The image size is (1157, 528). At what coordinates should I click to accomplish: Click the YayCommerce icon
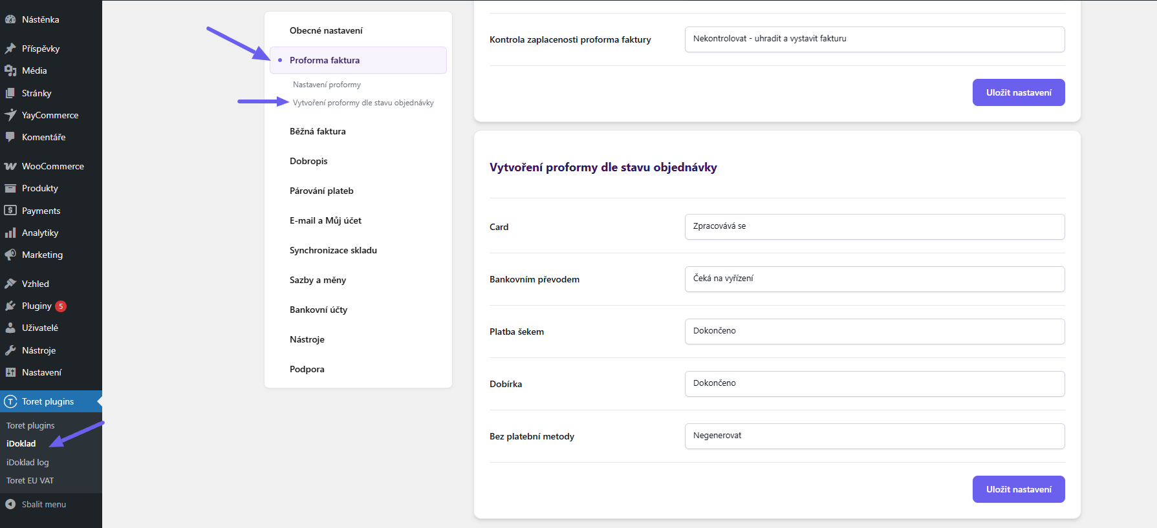10,115
